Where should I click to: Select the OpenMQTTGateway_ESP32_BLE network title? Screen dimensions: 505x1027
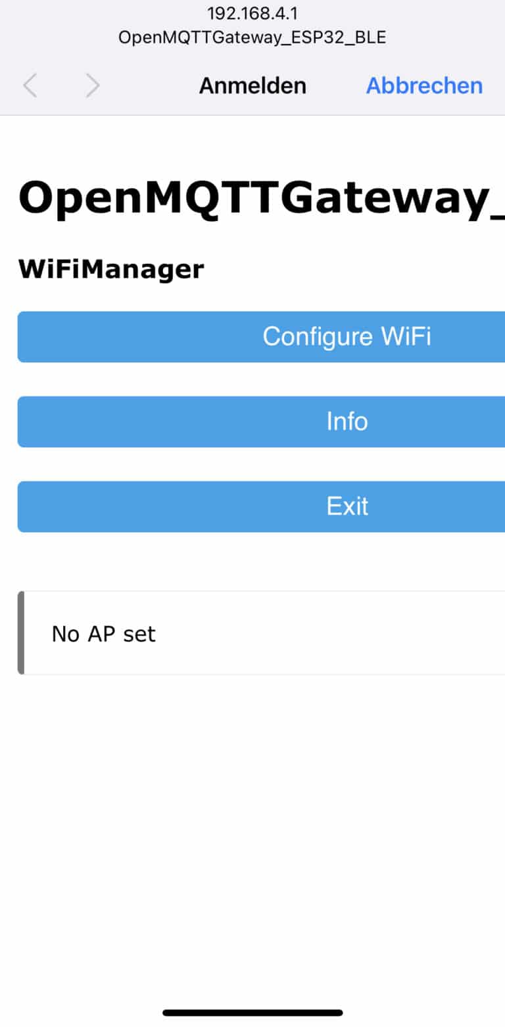[x=252, y=38]
